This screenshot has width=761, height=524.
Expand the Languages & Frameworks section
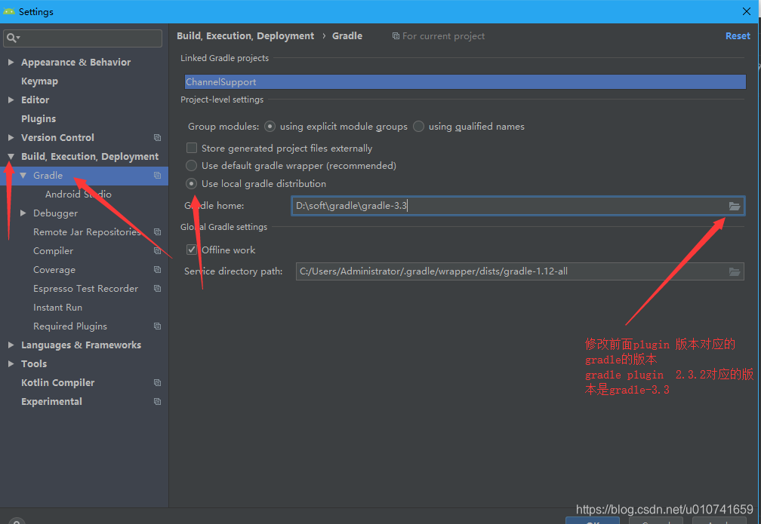11,345
